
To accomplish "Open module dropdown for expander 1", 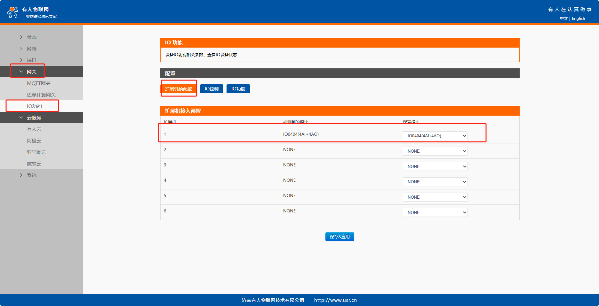I will coord(435,136).
